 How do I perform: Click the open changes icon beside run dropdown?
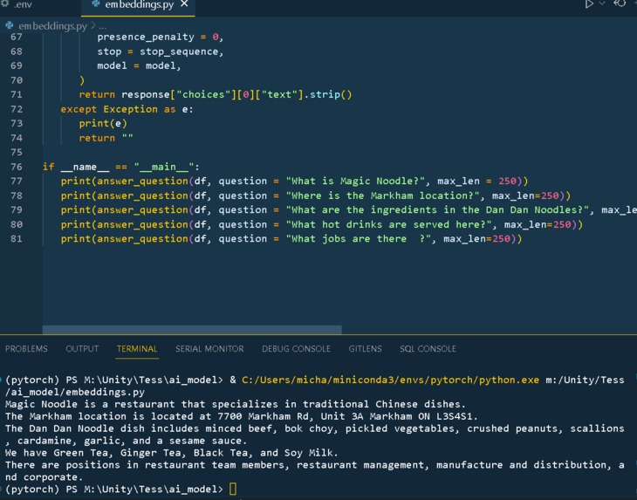tap(620, 3)
